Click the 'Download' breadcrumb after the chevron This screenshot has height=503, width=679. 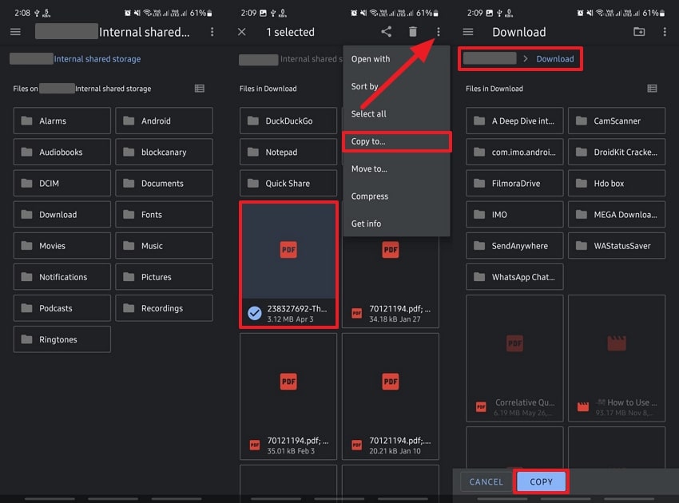[554, 59]
